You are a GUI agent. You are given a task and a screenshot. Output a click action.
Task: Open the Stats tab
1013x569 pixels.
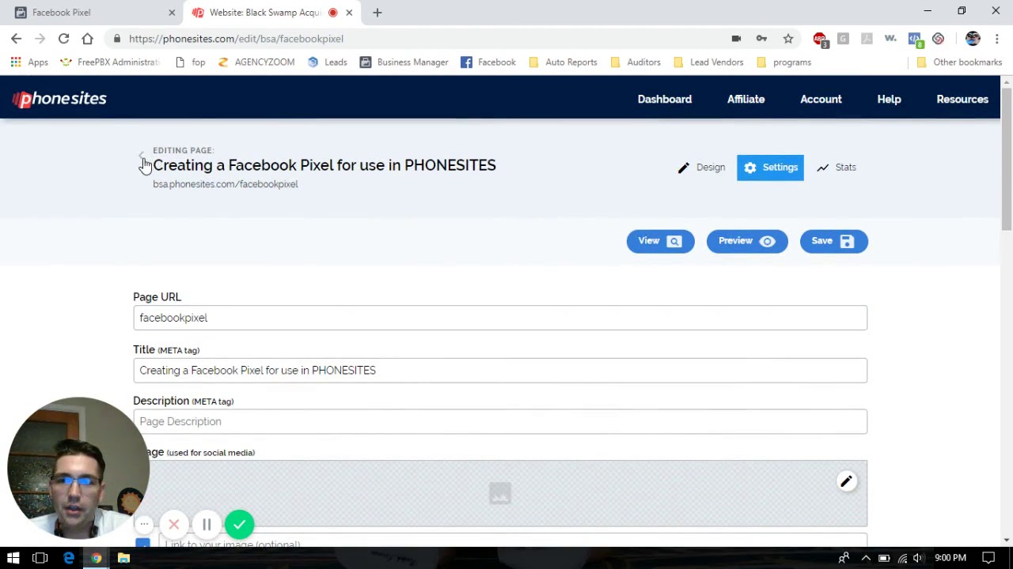pos(836,168)
